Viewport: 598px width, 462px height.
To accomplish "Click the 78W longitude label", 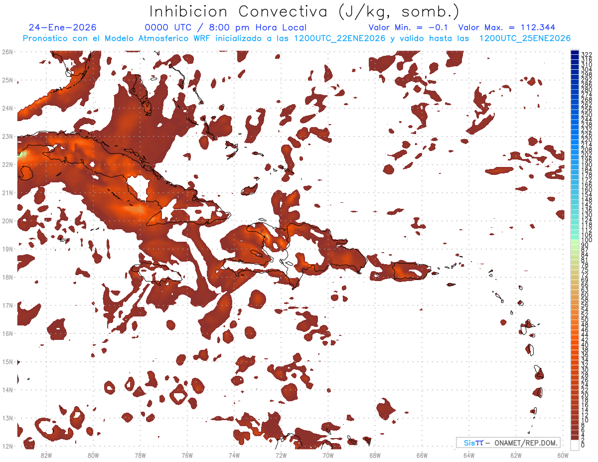I will [x=140, y=455].
